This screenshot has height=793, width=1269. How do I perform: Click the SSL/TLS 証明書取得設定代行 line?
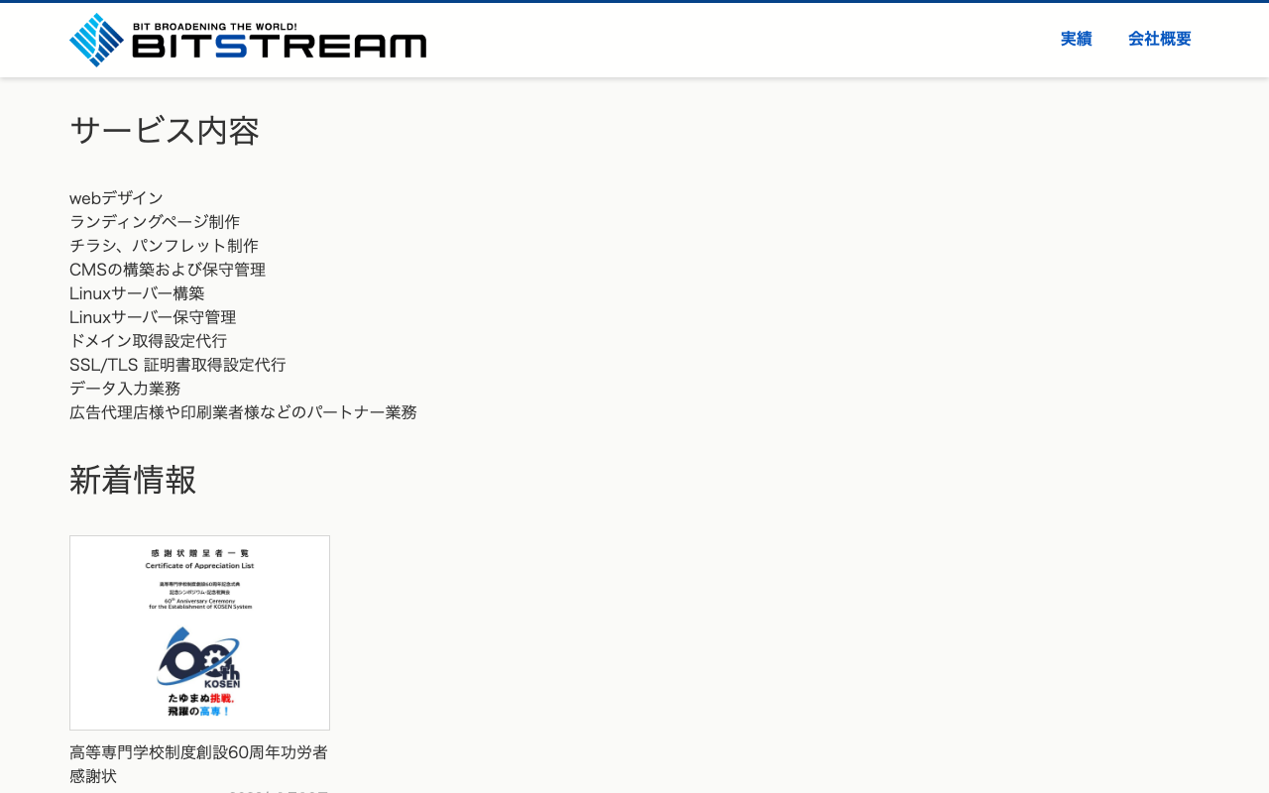click(177, 365)
